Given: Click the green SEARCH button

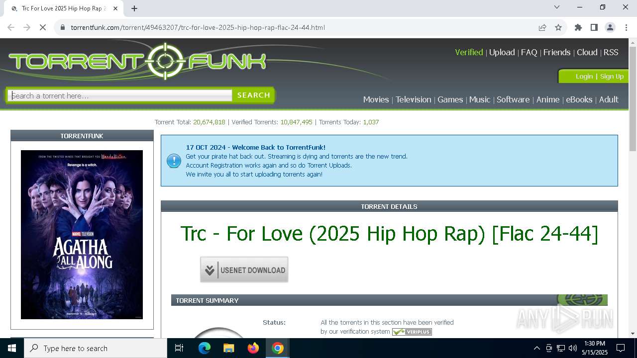Looking at the screenshot, I should pos(253,95).
